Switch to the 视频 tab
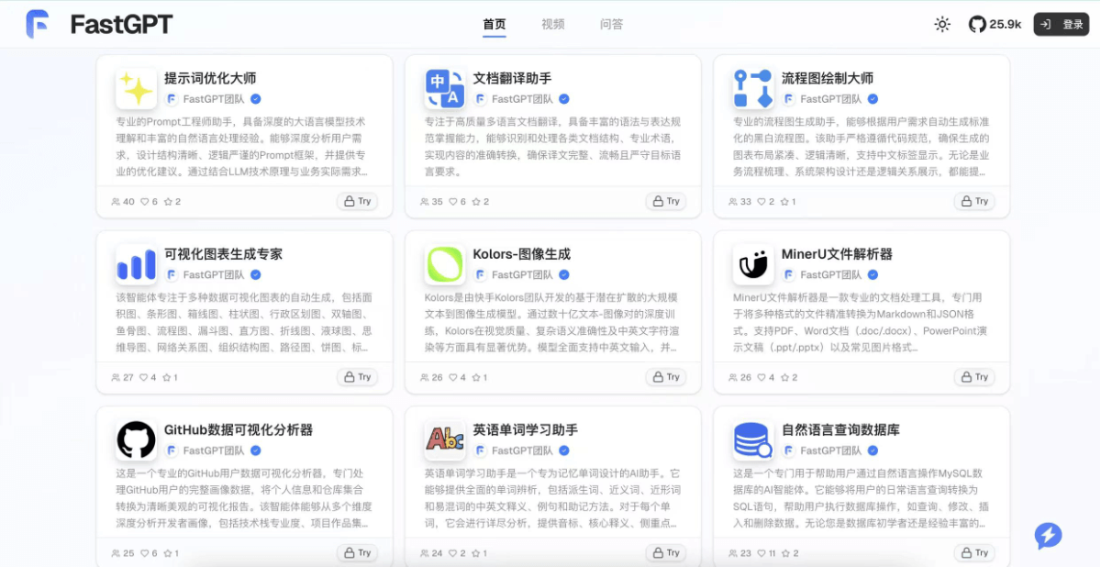The height and width of the screenshot is (567, 1101). pos(552,24)
